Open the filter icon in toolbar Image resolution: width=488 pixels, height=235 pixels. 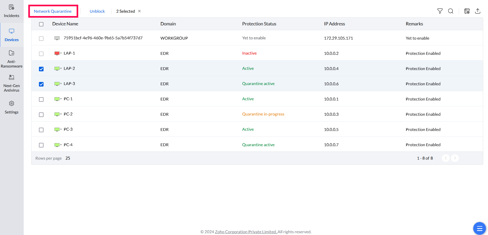coord(440,11)
